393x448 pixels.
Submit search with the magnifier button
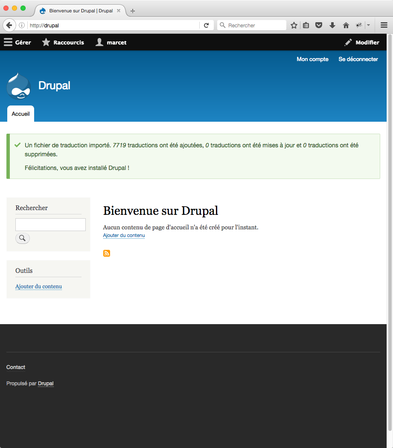pyautogui.click(x=23, y=238)
